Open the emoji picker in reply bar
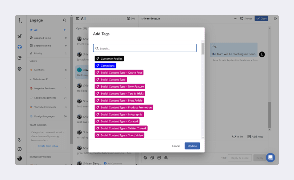 point(145,158)
